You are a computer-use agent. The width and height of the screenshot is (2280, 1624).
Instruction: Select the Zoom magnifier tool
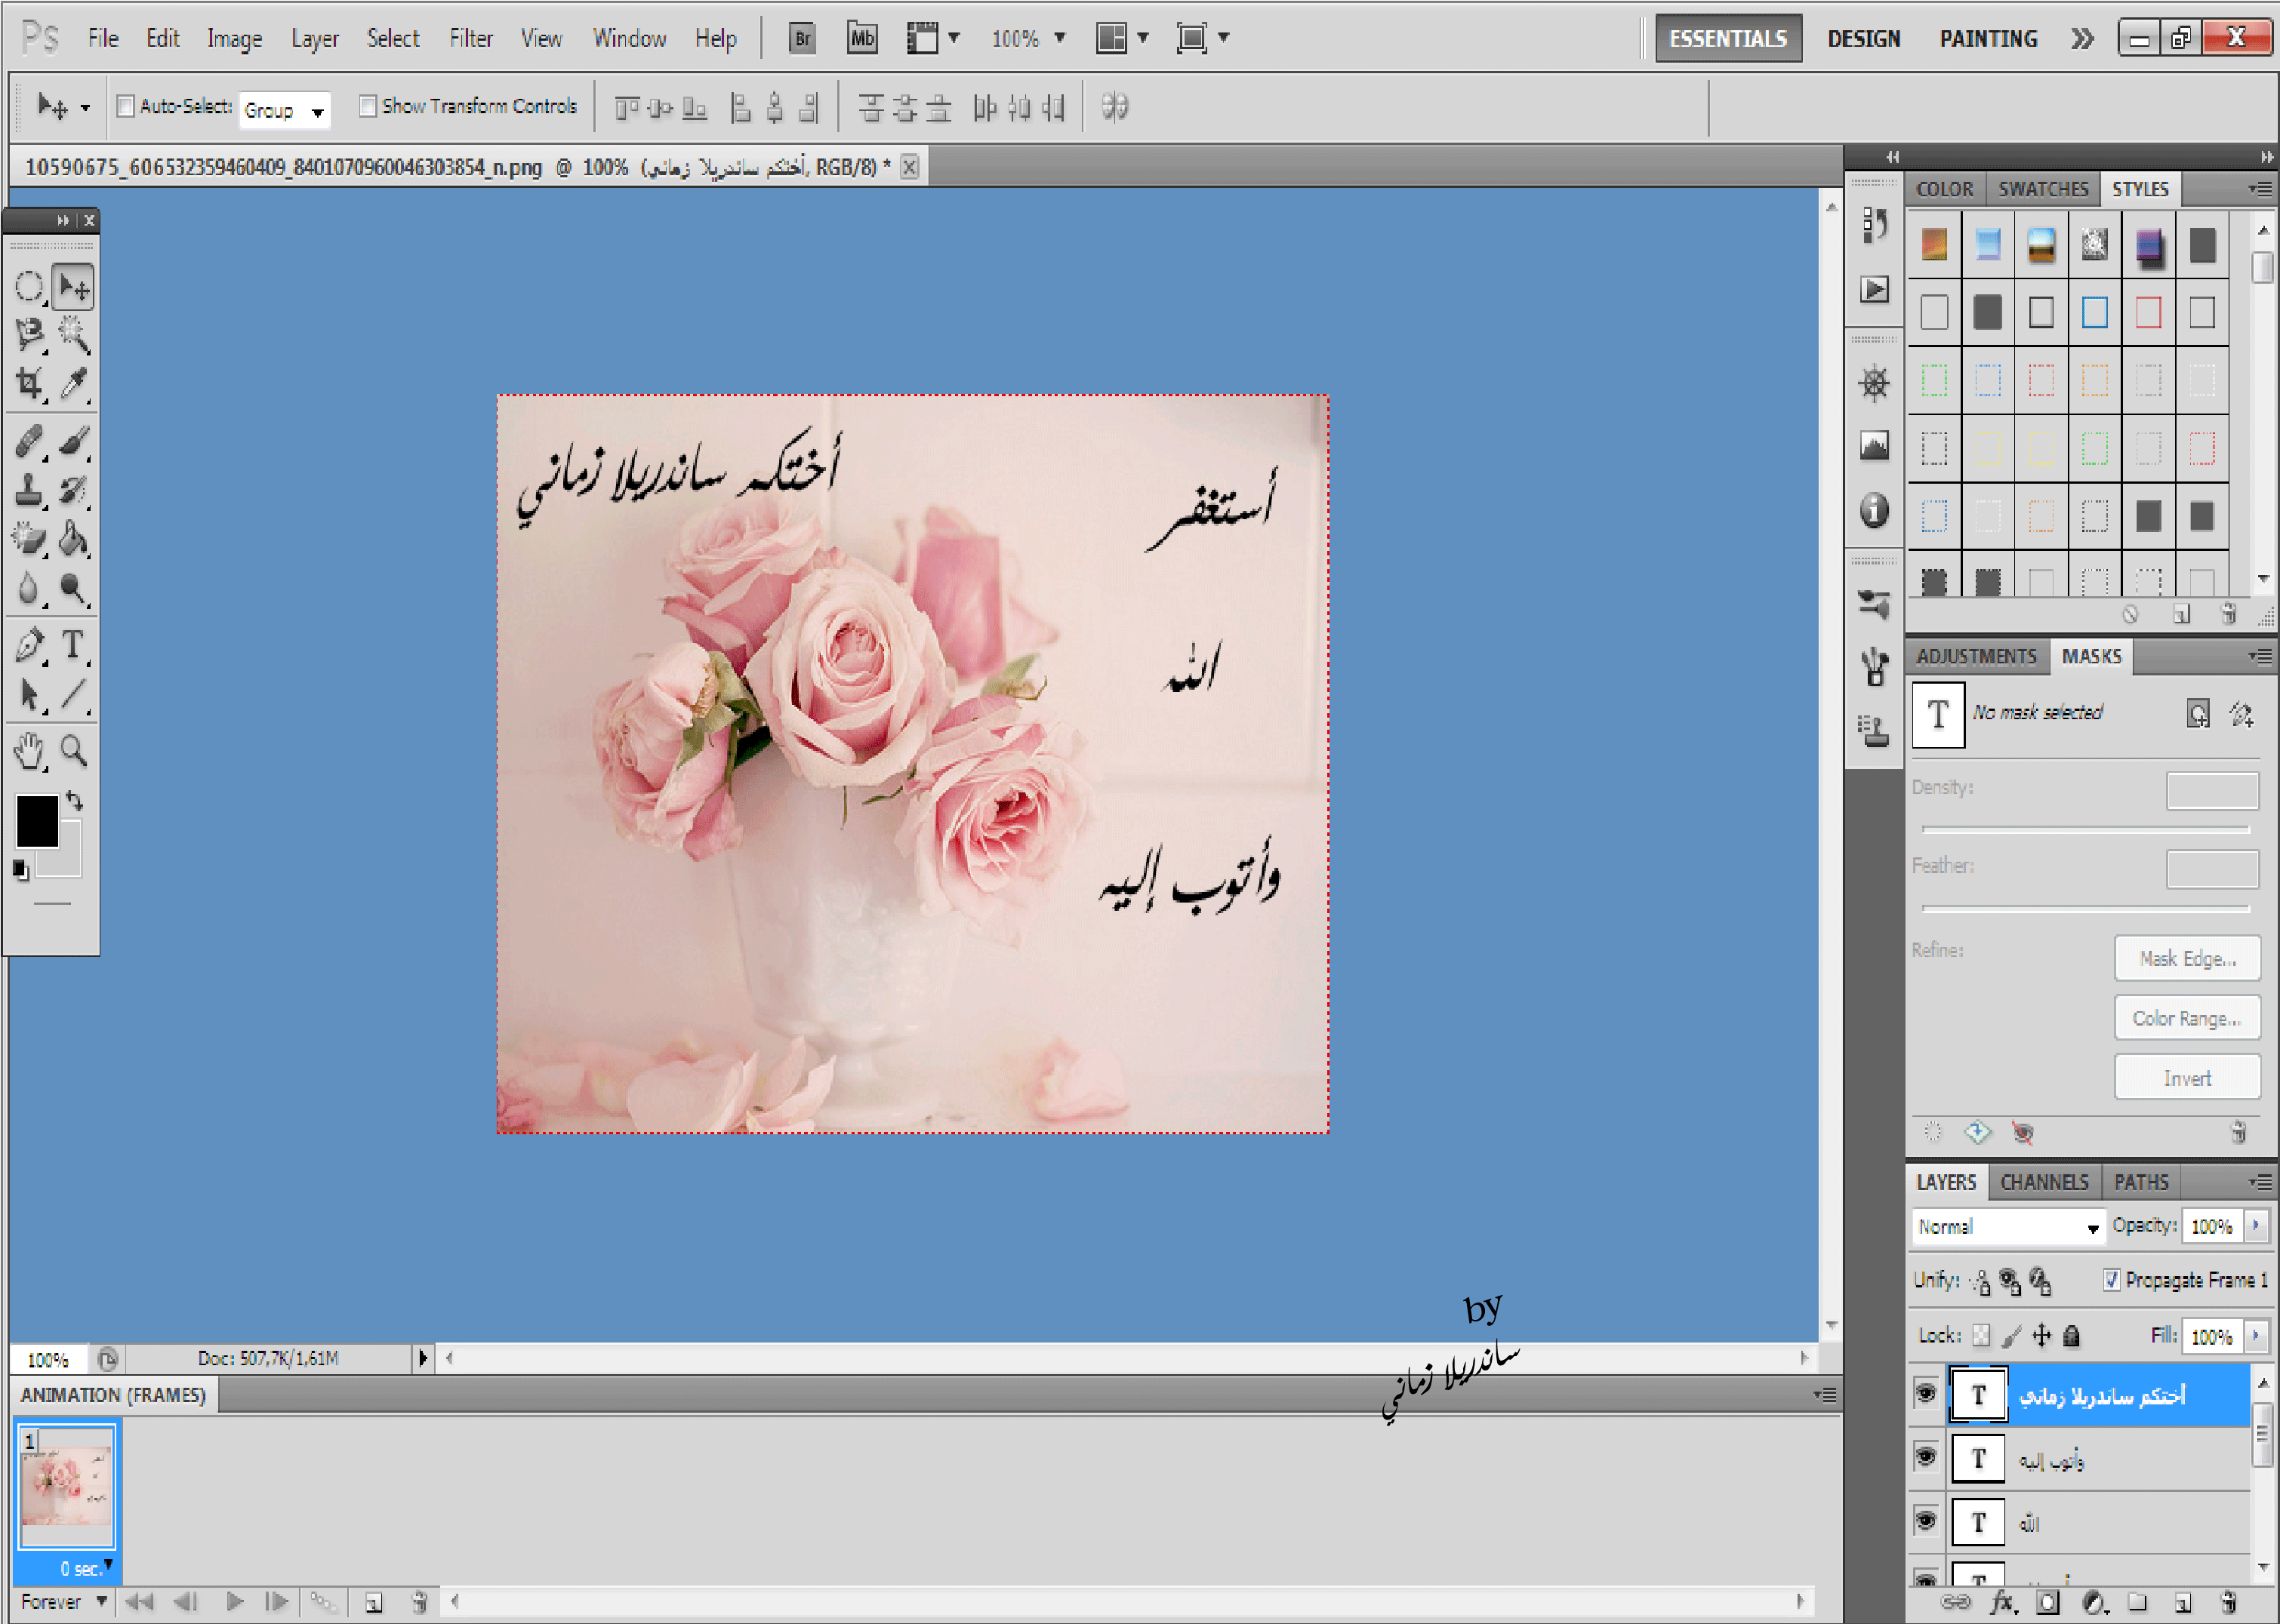point(74,750)
